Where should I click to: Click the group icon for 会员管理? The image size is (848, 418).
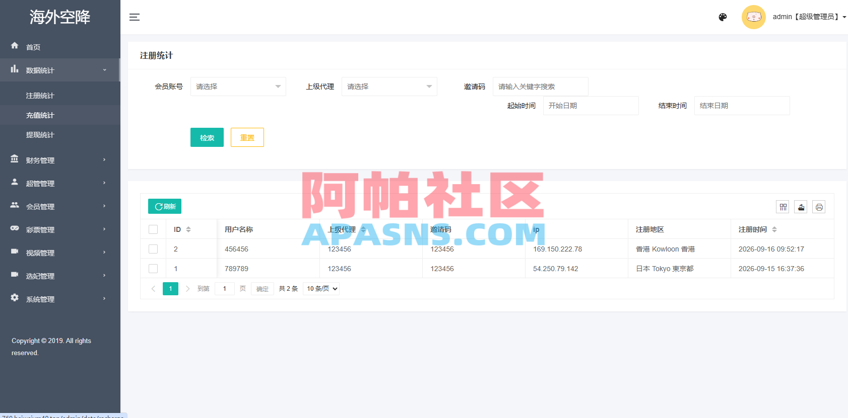click(15, 205)
